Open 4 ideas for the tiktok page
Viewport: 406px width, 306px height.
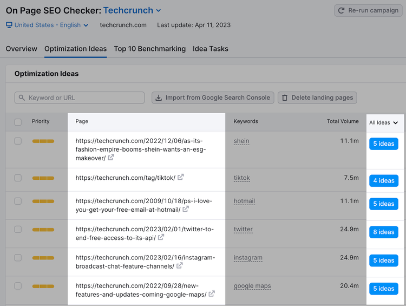(384, 180)
